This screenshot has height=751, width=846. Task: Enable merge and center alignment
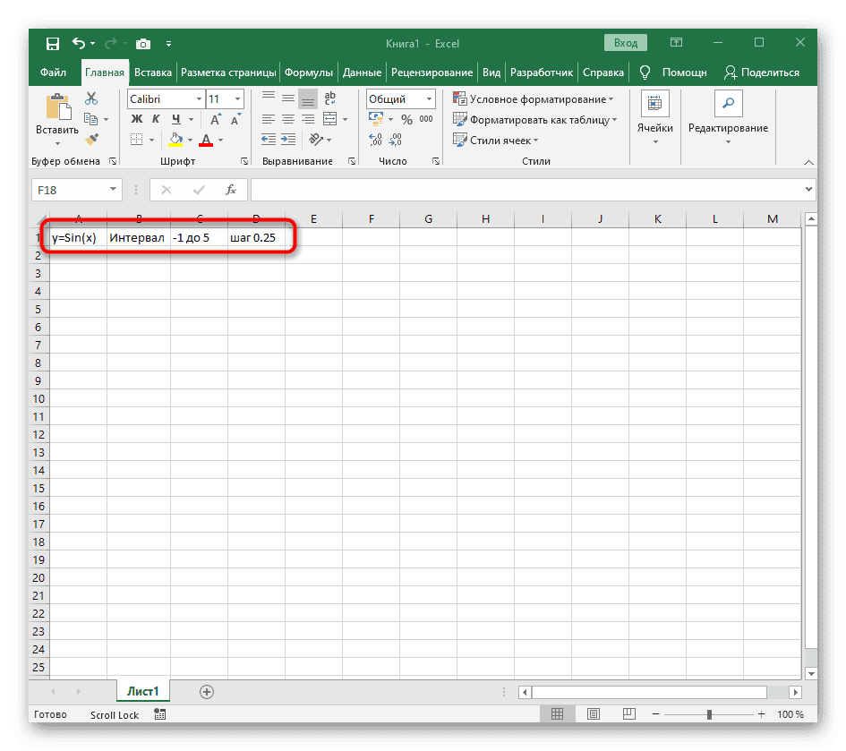pos(328,118)
